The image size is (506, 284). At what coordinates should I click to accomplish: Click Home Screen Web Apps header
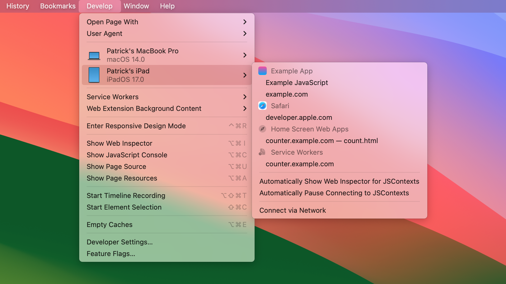pyautogui.click(x=310, y=129)
